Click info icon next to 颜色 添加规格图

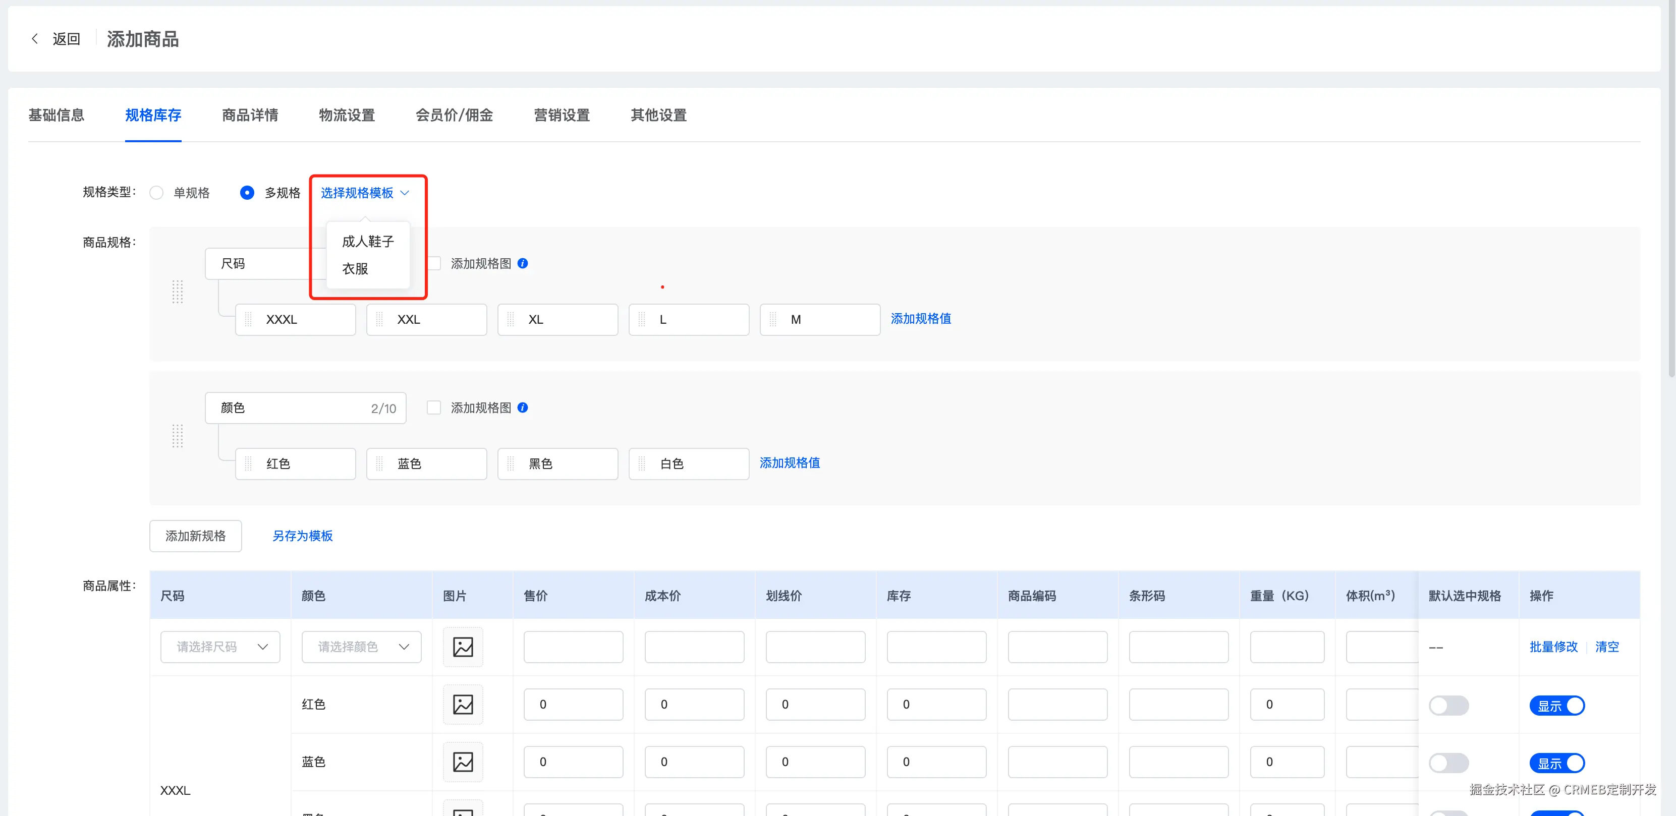[x=523, y=407]
